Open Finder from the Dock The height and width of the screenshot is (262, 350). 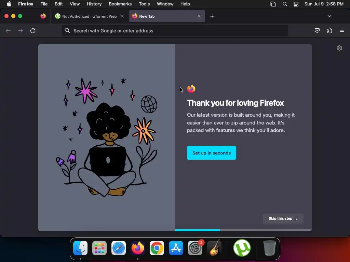[80, 248]
